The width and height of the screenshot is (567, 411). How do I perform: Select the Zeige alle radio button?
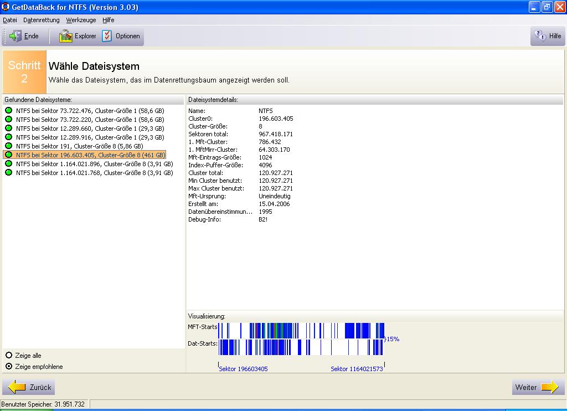(x=9, y=355)
